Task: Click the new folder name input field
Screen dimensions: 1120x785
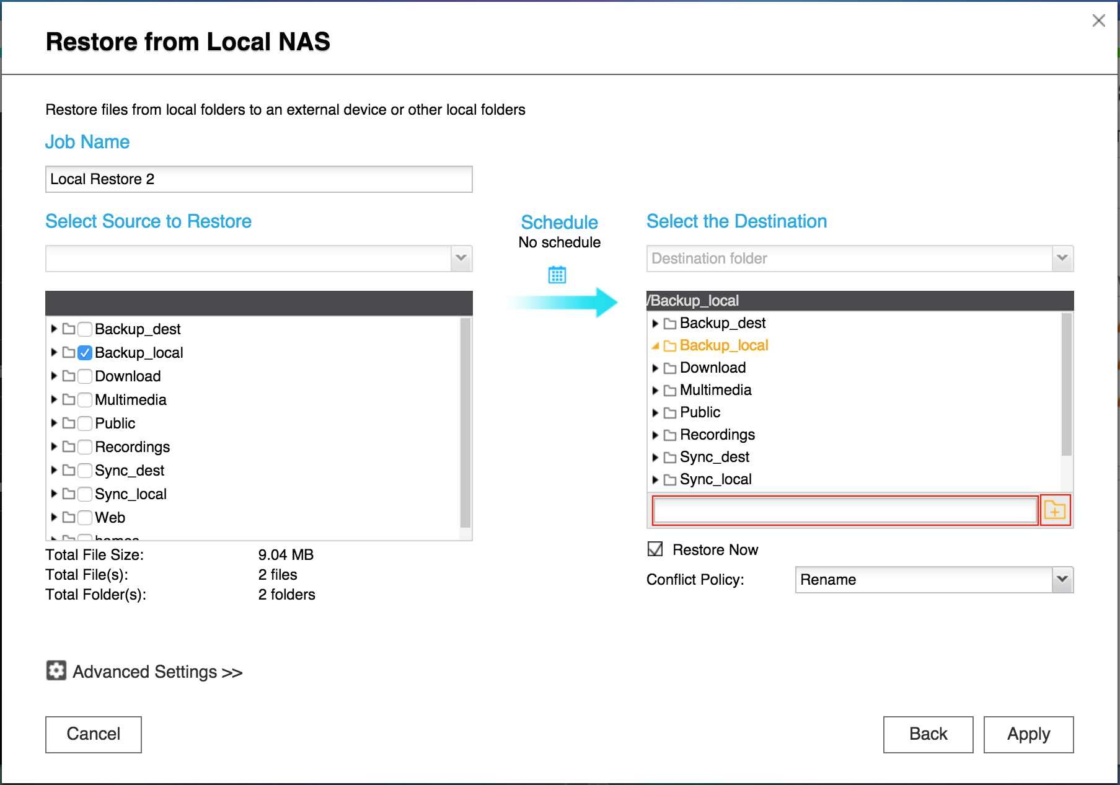Action: click(845, 510)
